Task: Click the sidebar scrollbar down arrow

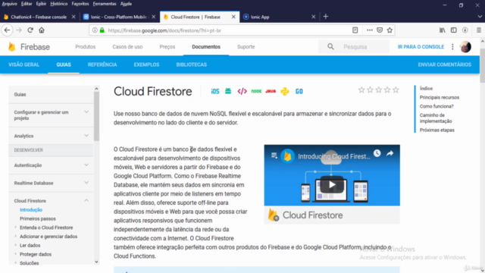Action: (96, 262)
